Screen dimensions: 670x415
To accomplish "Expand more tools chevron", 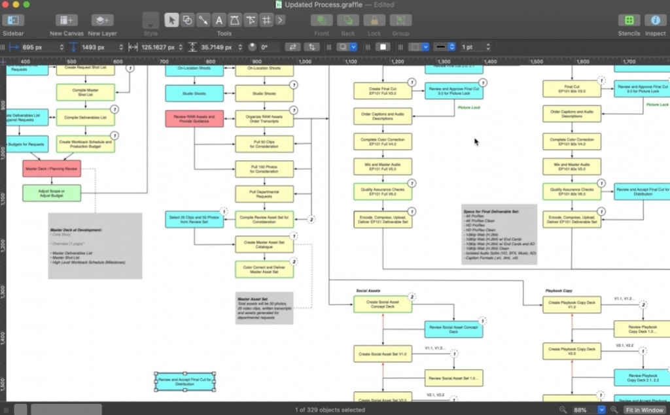I will [280, 20].
